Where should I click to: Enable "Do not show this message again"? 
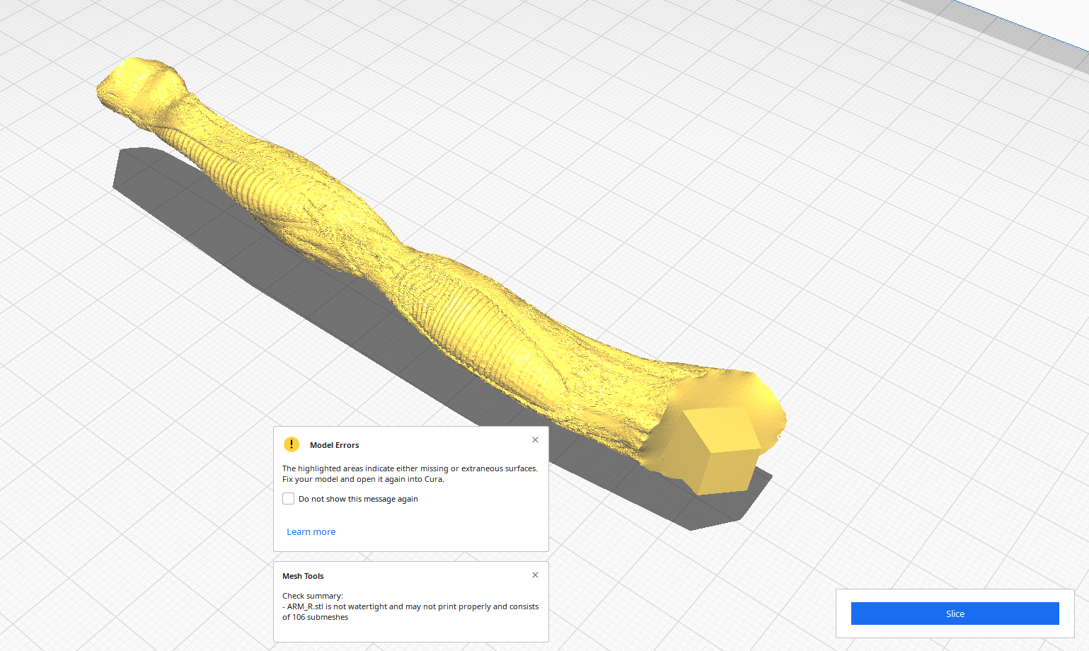[x=288, y=498]
